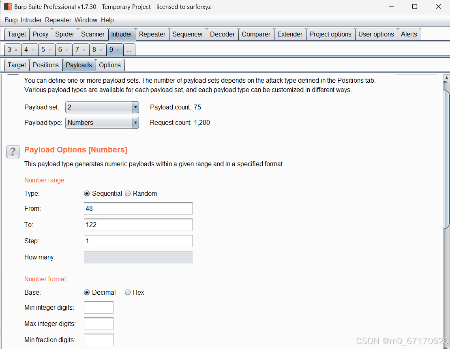The image size is (450, 349).
Task: Close Intruder attack tab 3
Action: coord(16,50)
